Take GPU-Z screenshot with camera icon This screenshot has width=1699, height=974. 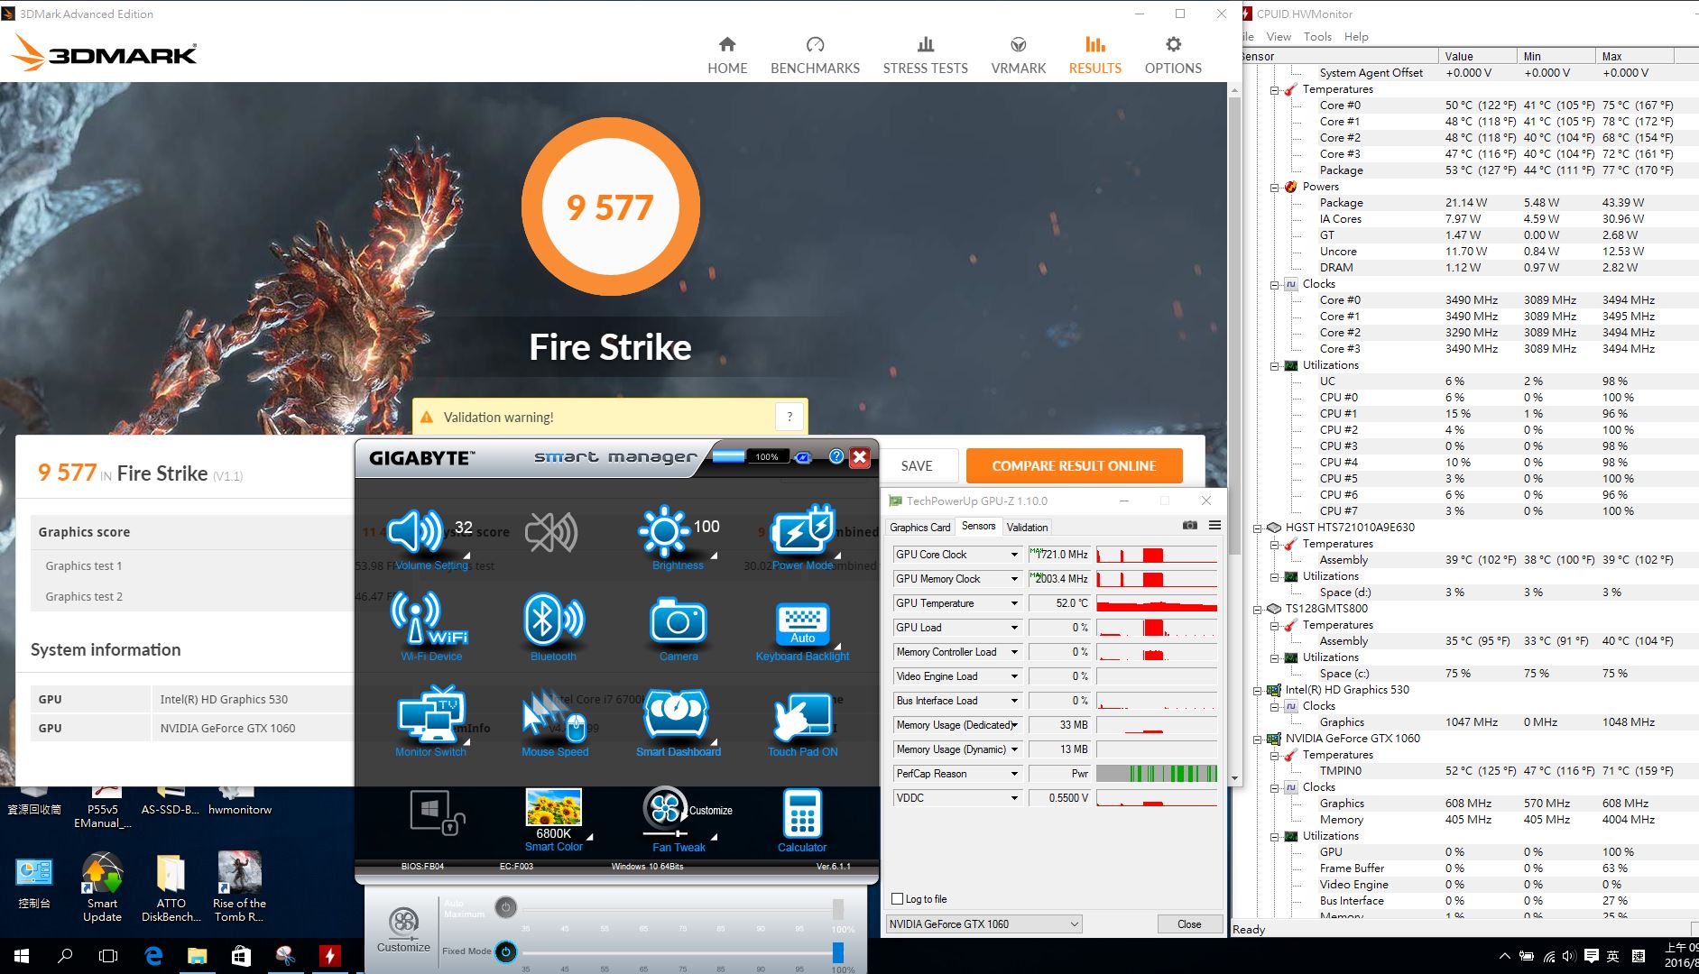(x=1190, y=525)
